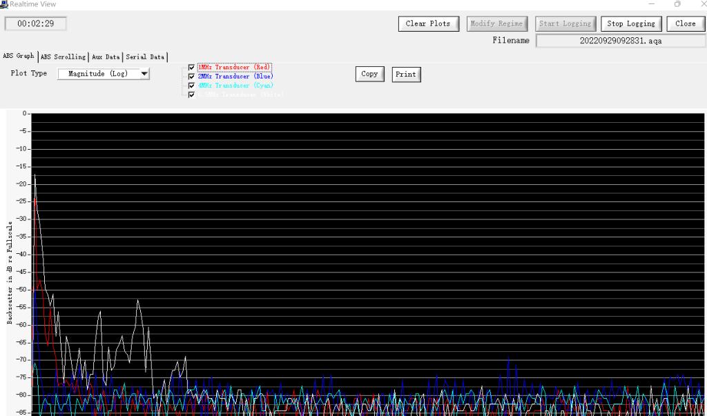The image size is (707, 416).
Task: Toggle the 2MHz Transducer (Blue) checkbox
Action: click(x=191, y=77)
